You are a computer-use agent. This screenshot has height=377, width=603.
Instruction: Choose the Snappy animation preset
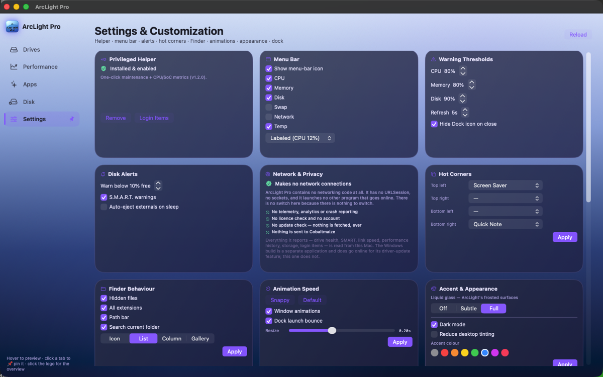pyautogui.click(x=280, y=300)
